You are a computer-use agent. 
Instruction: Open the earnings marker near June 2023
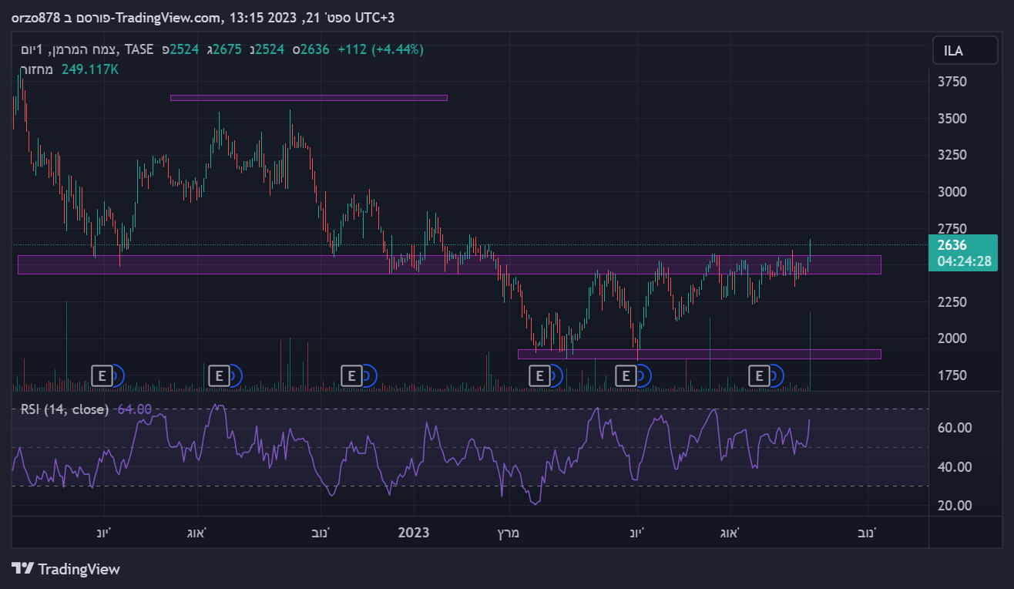[626, 376]
